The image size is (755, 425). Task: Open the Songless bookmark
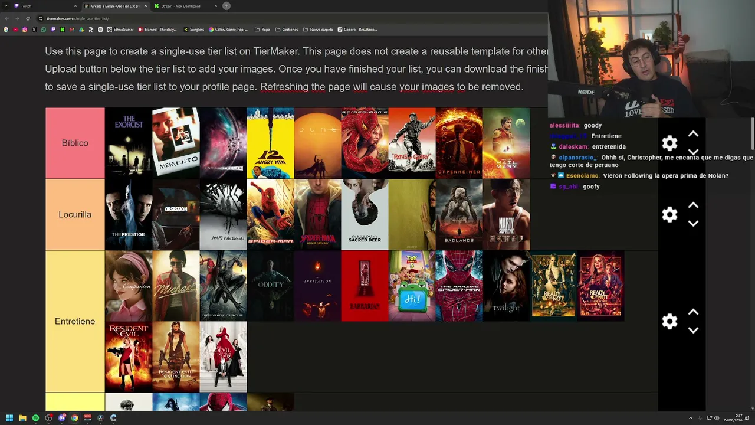point(193,30)
